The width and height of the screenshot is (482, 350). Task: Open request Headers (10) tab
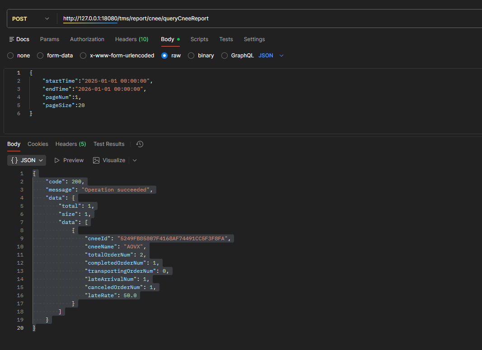pyautogui.click(x=131, y=39)
